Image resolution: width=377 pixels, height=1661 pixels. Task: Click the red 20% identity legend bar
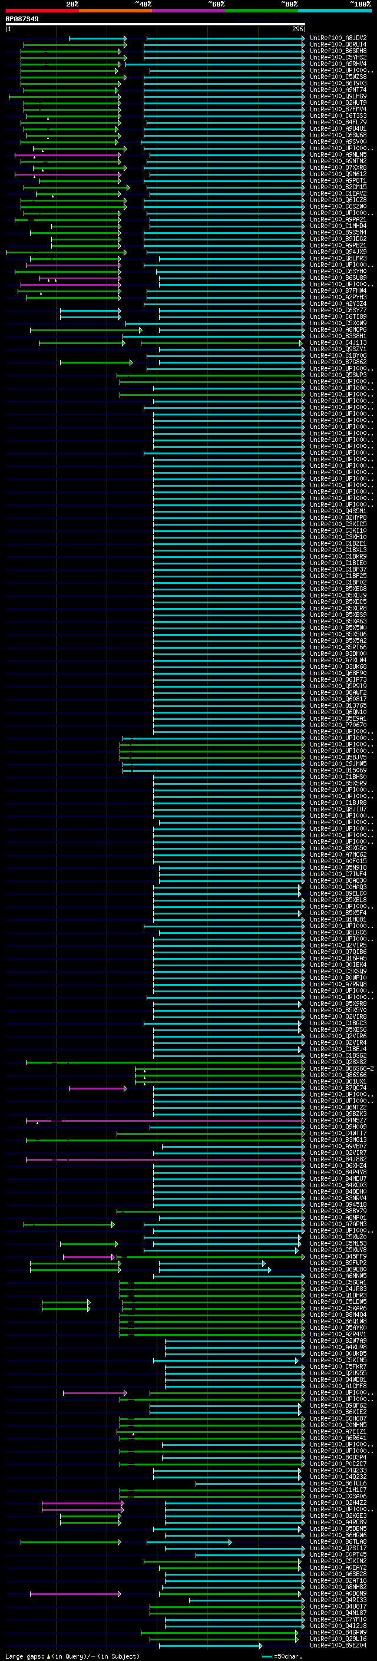[42, 11]
